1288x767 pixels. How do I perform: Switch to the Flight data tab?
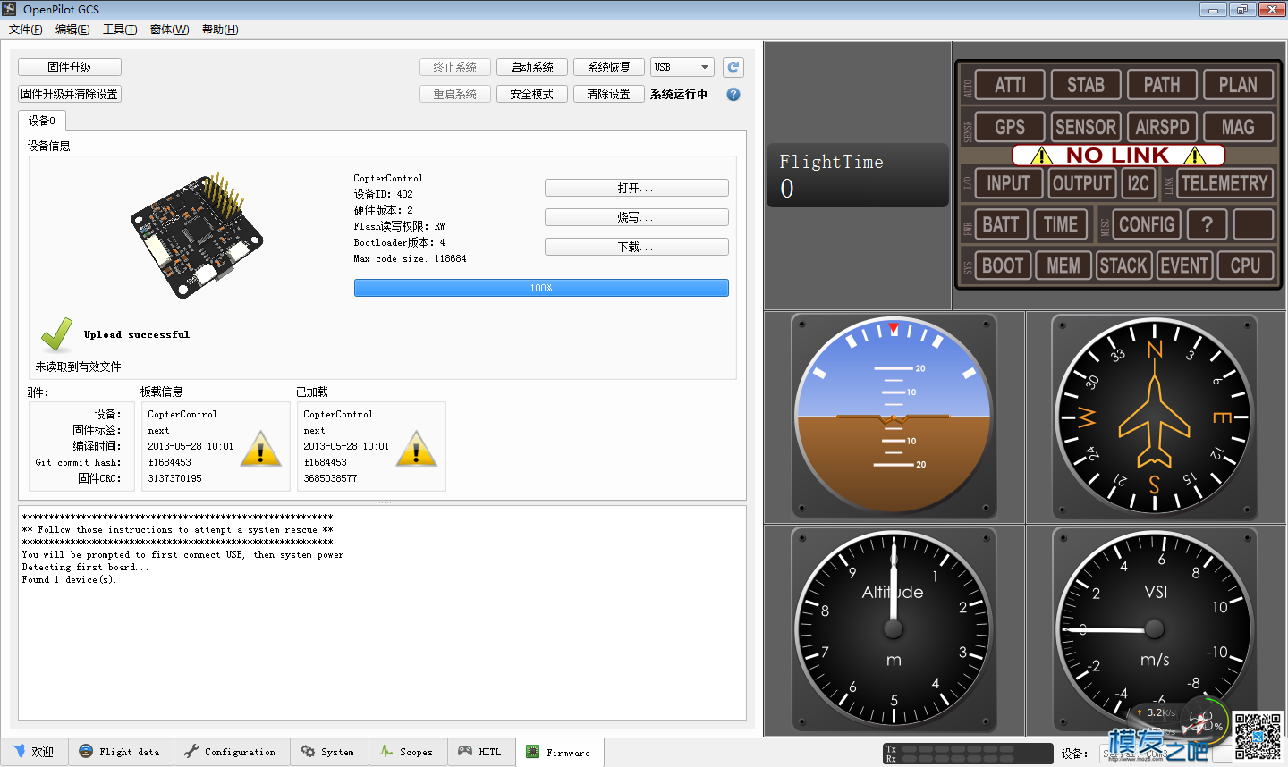(121, 752)
